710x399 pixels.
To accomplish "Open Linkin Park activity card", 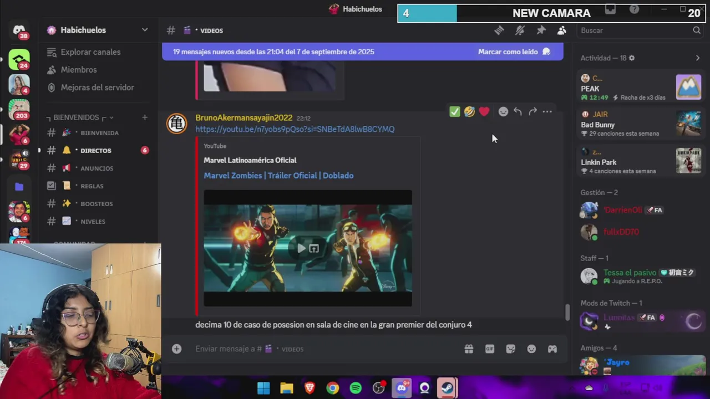I will click(641, 161).
